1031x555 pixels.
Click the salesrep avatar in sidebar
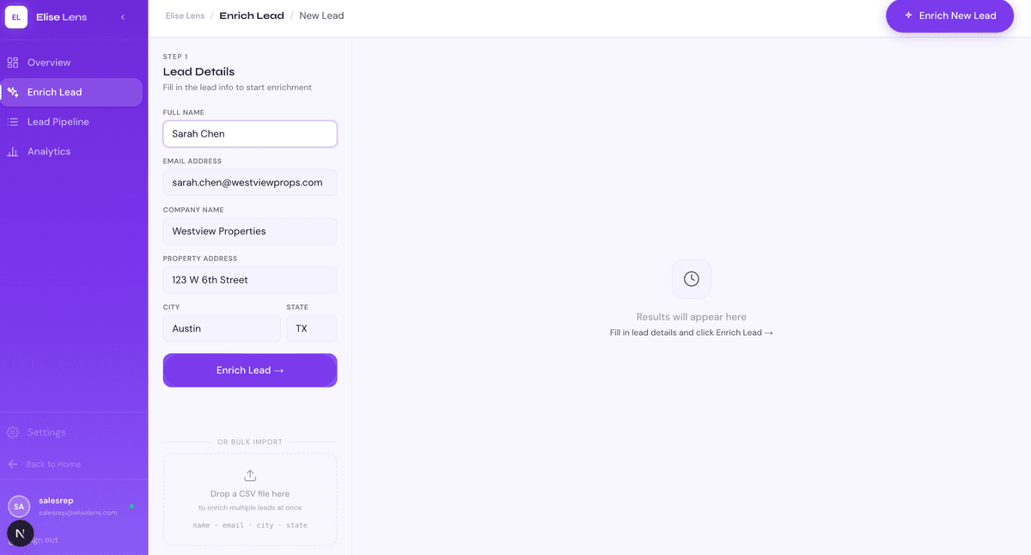coord(19,507)
